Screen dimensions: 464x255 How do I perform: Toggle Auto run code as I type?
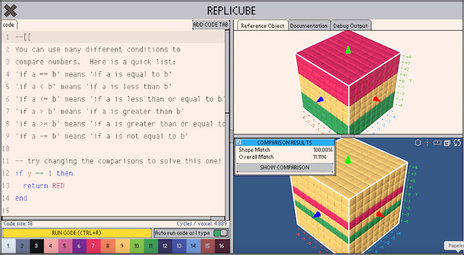220,233
